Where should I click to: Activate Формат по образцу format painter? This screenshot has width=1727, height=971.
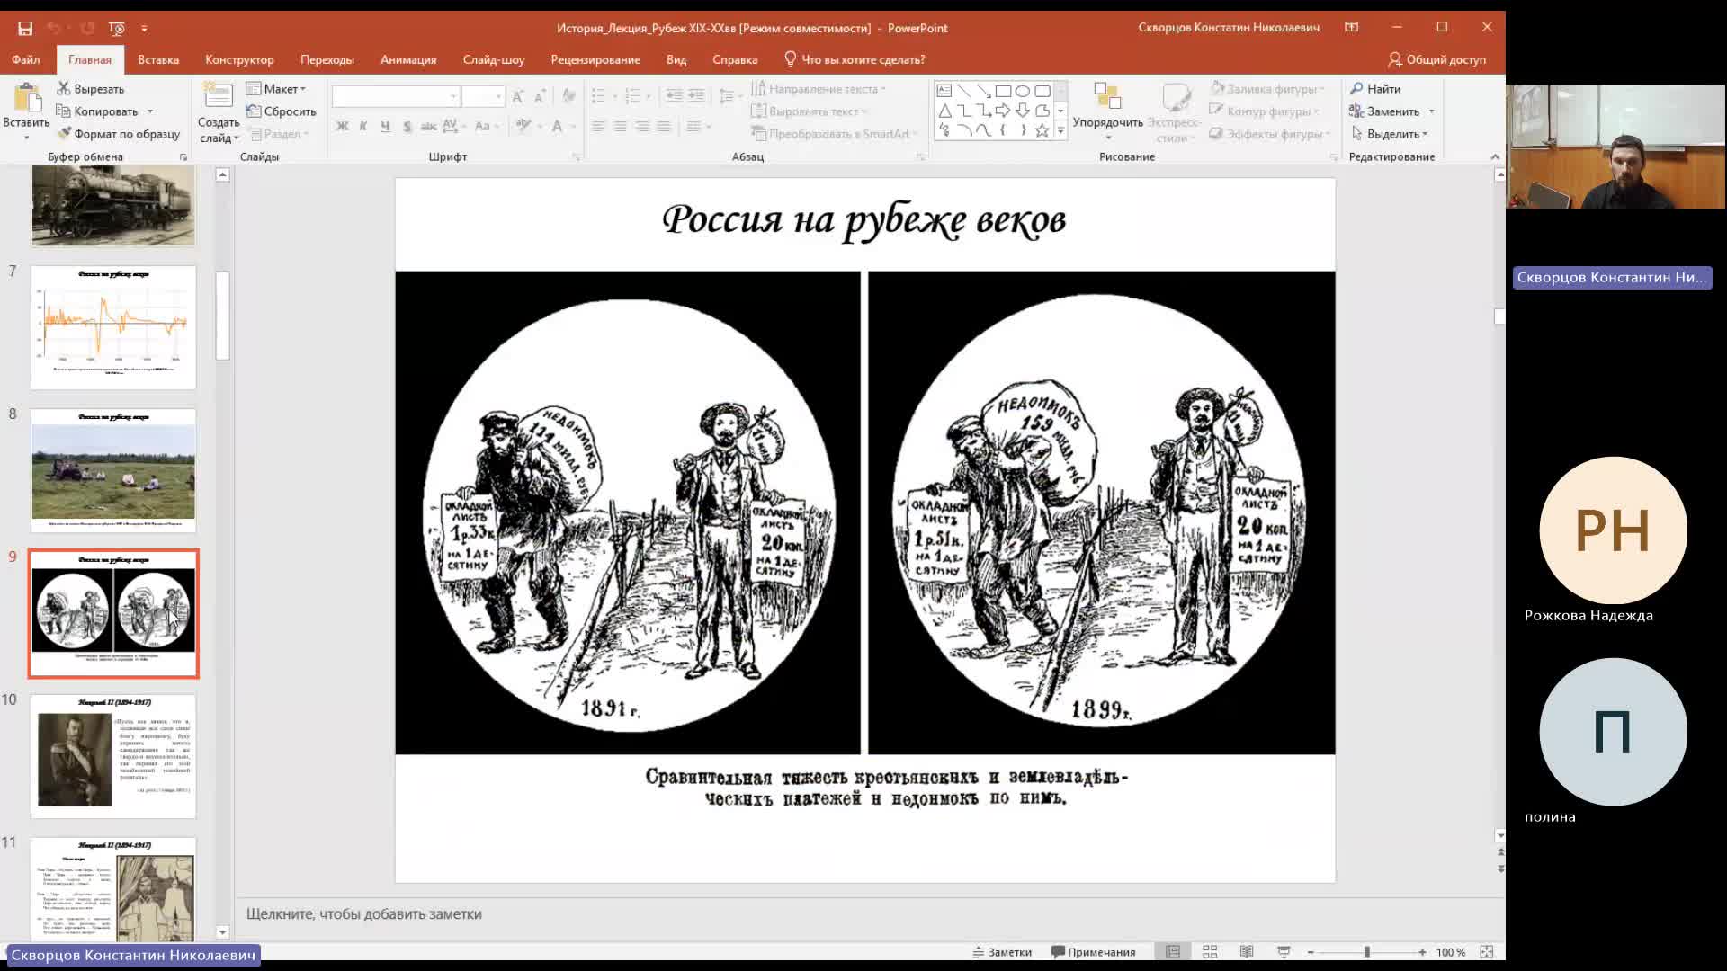(119, 134)
